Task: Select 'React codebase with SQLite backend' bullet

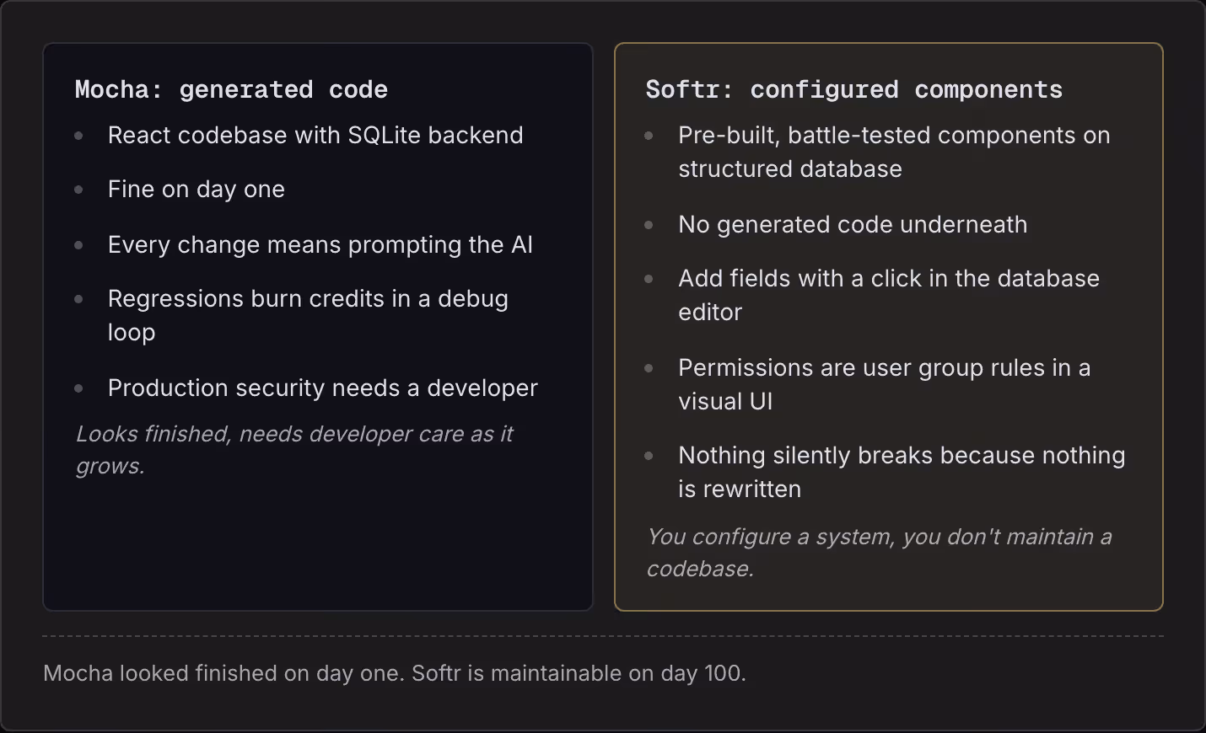Action: point(315,135)
